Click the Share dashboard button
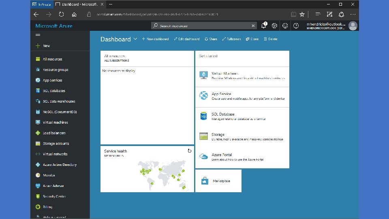Screen dimensions: 389x219 pos(211,39)
